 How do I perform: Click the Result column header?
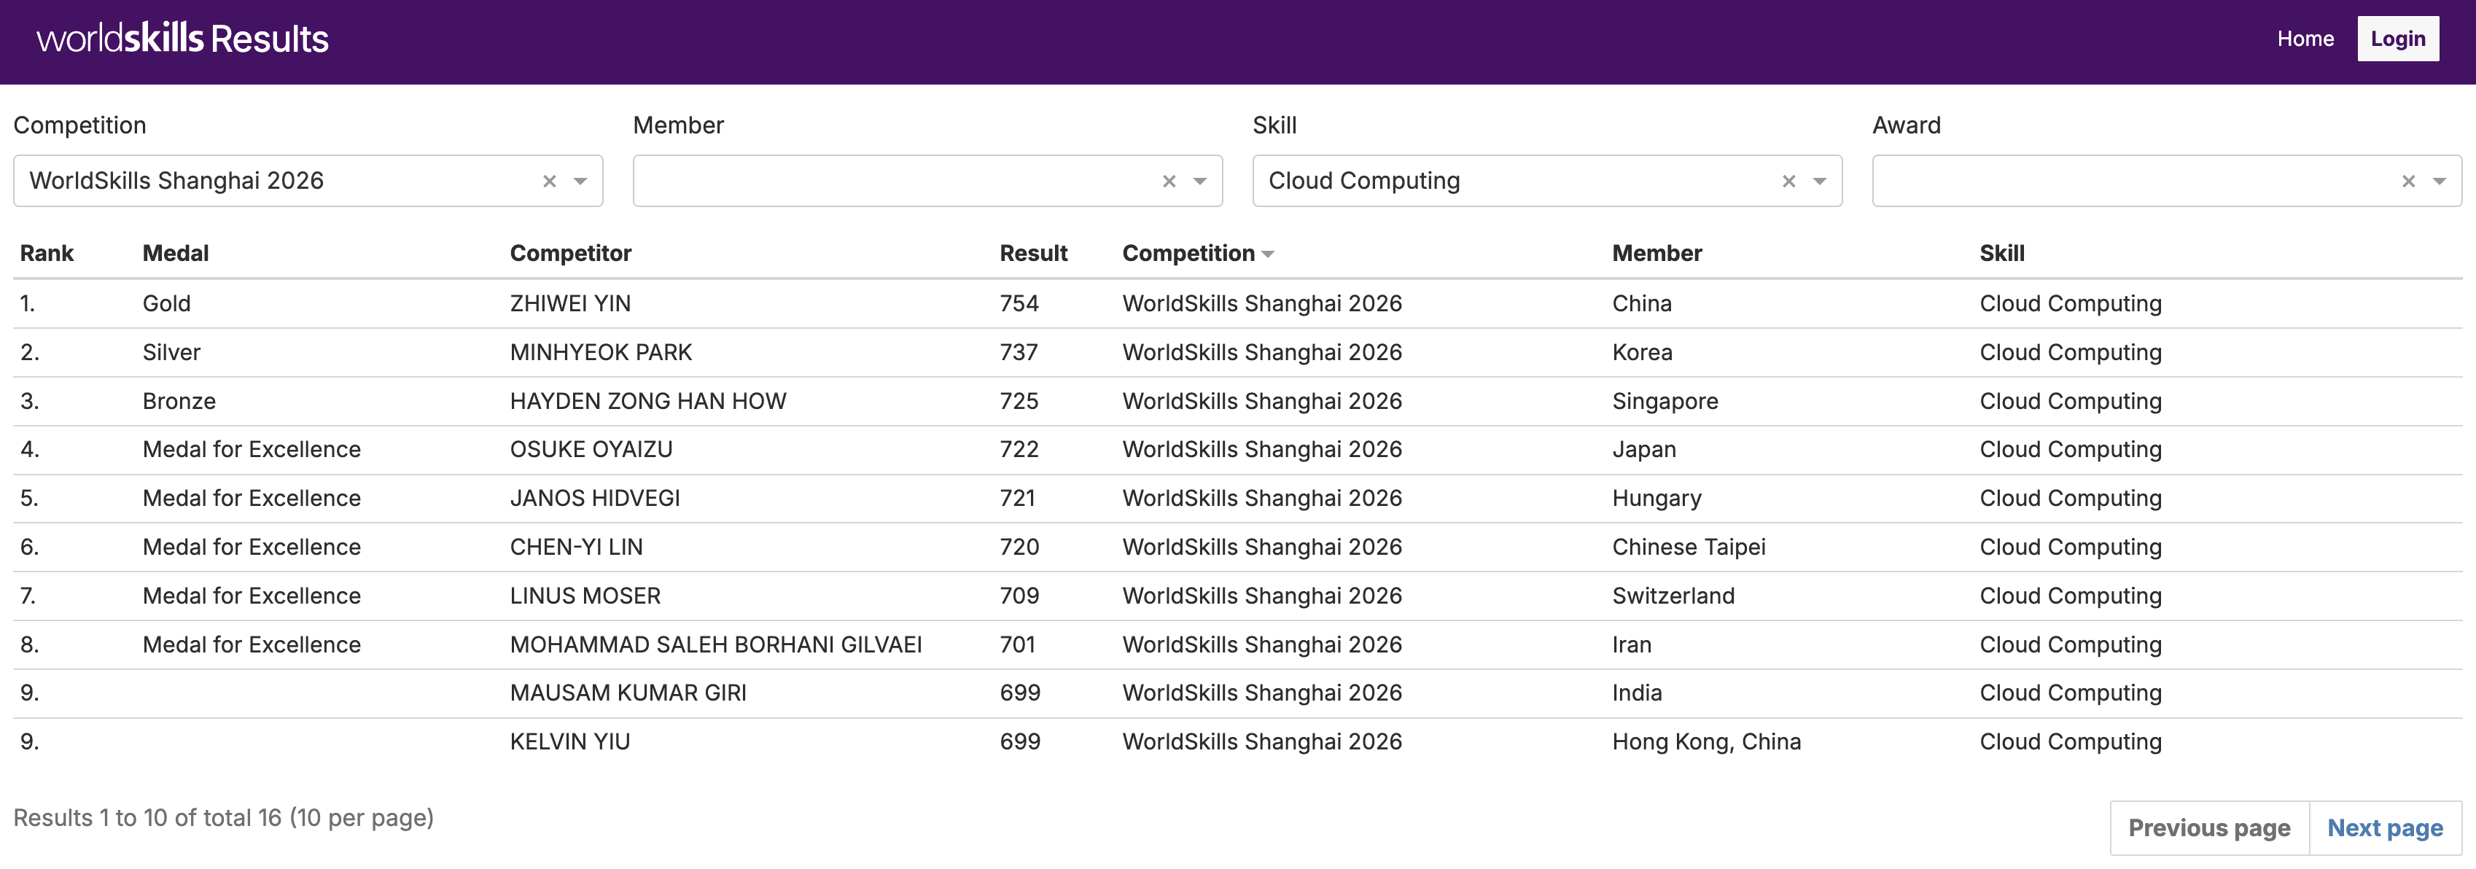coord(1033,253)
